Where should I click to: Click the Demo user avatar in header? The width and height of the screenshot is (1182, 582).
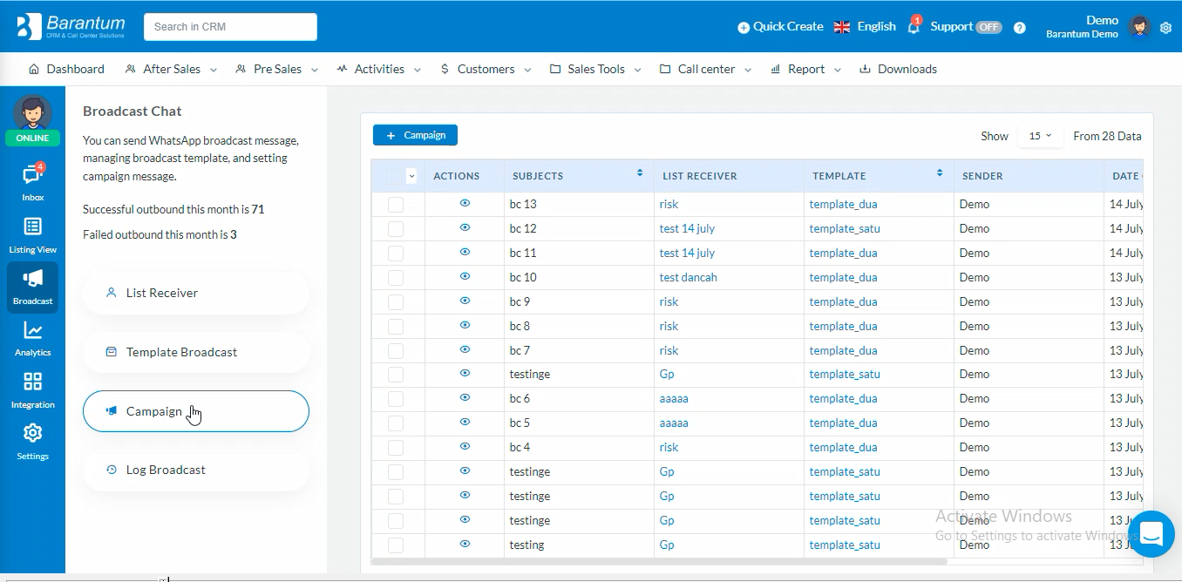[1139, 27]
